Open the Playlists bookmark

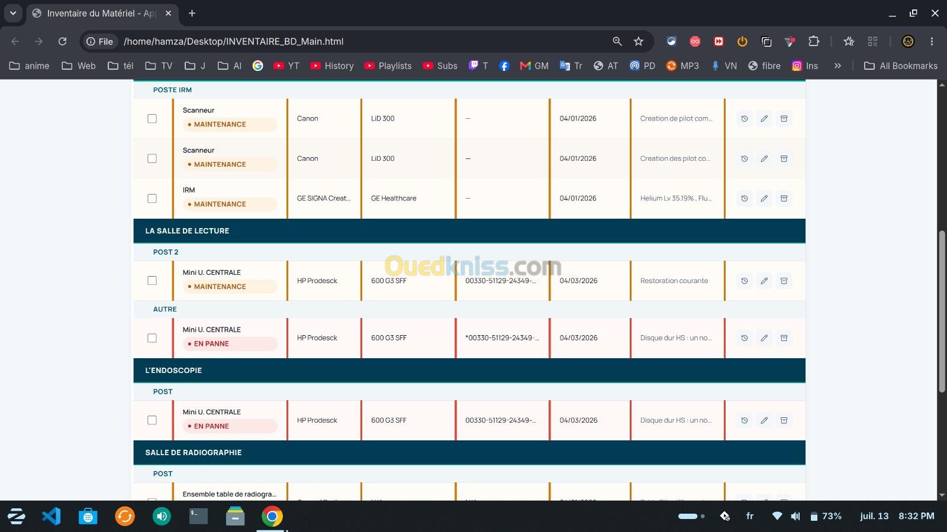point(388,66)
